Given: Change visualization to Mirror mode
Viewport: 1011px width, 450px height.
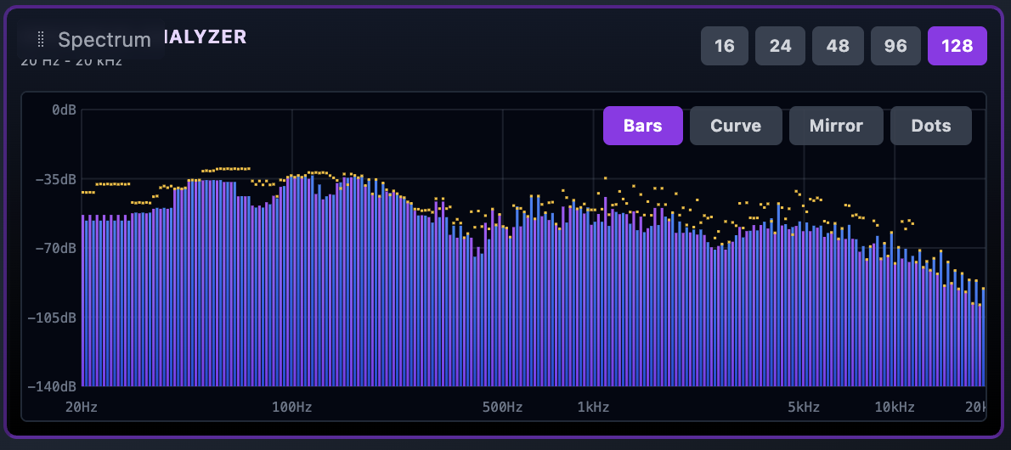Looking at the screenshot, I should 836,126.
